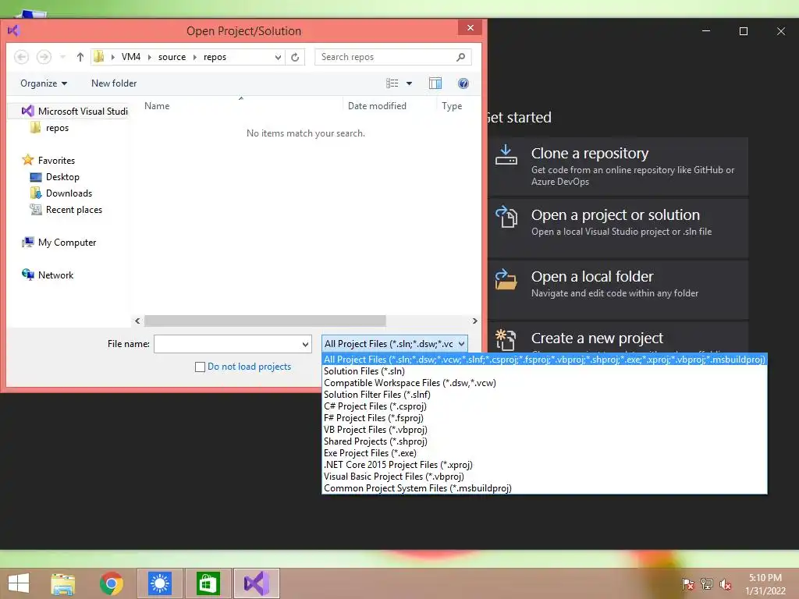The width and height of the screenshot is (799, 599).
Task: Open the Windows Store taskbar icon
Action: point(208,583)
